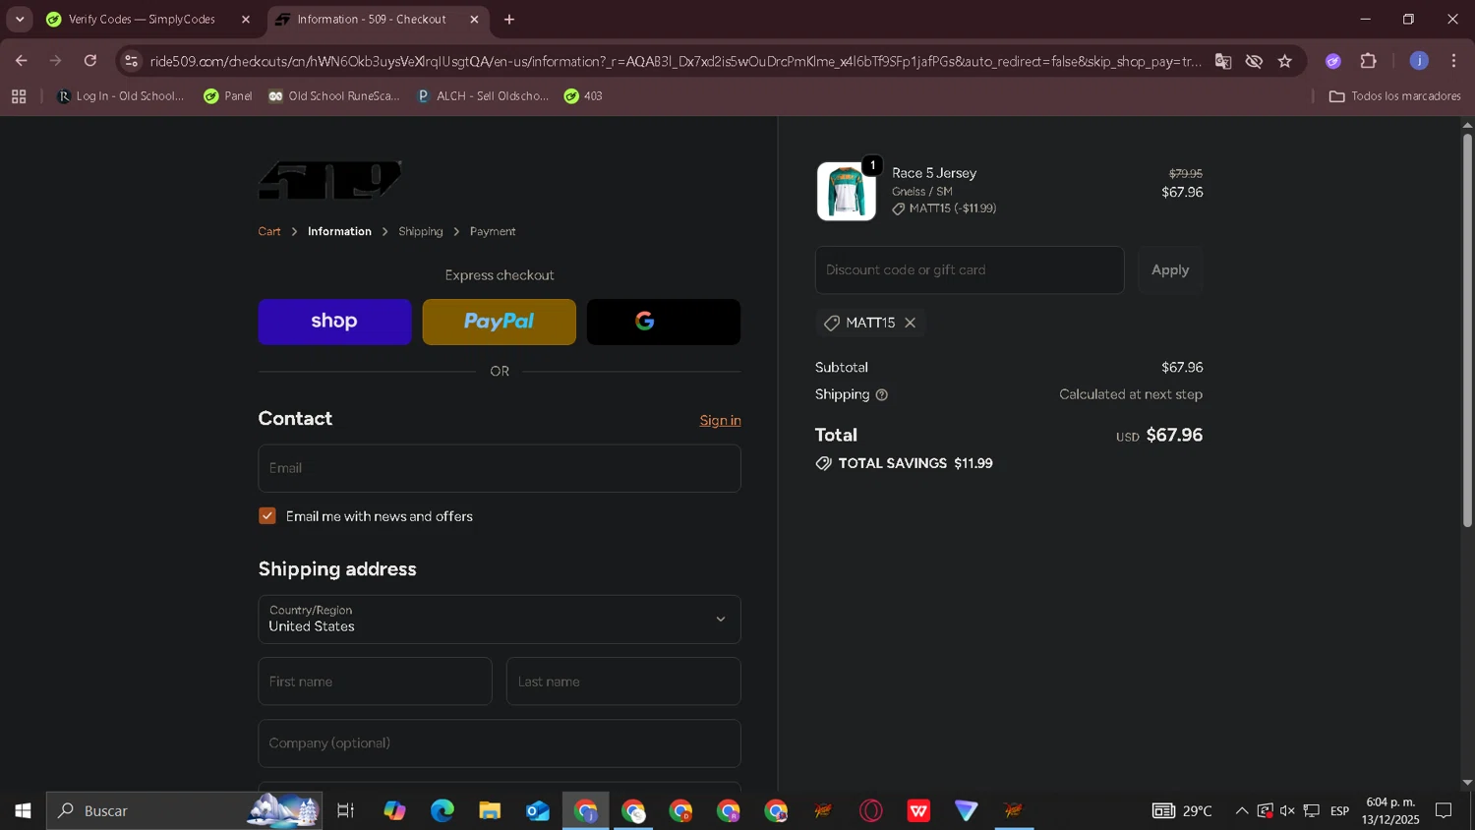Close the Verify Codes tab
Image resolution: width=1475 pixels, height=830 pixels.
coord(246,20)
